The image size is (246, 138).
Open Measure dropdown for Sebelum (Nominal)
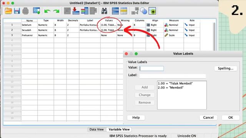tap(174, 25)
